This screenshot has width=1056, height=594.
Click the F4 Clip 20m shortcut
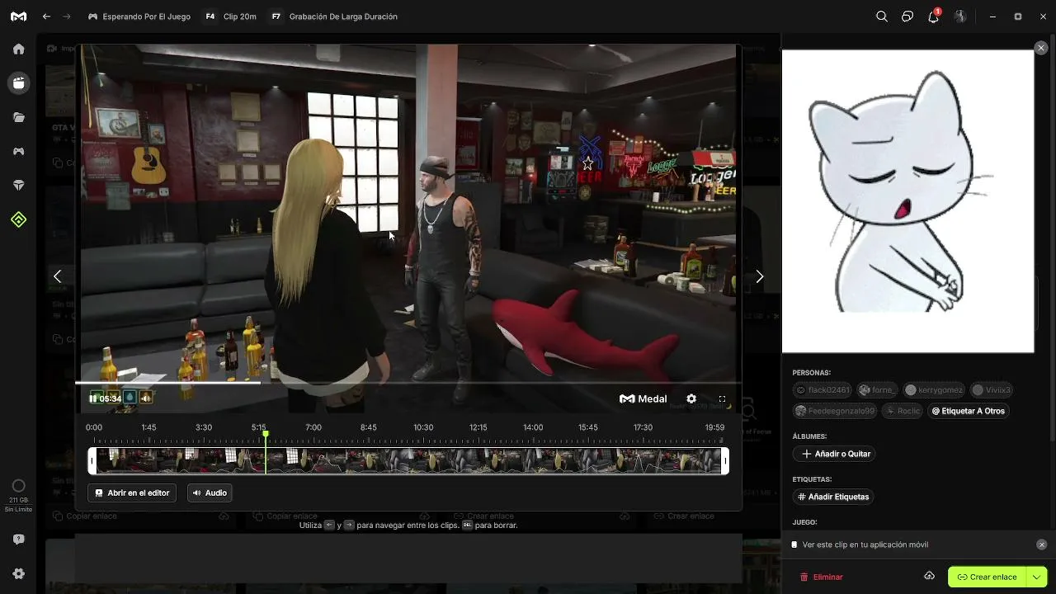pos(230,16)
